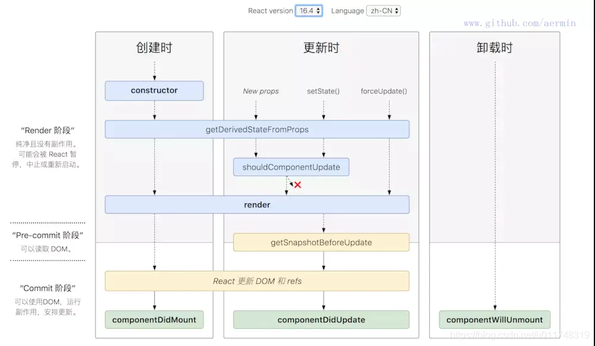Viewport: 595px width, 346px height.
Task: Click the React 更新 DOM 和 refs band
Action: (257, 281)
